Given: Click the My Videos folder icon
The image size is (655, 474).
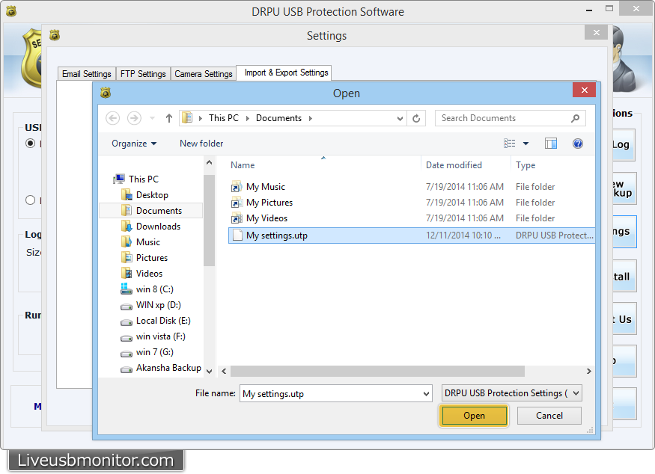Looking at the screenshot, I should tap(237, 218).
